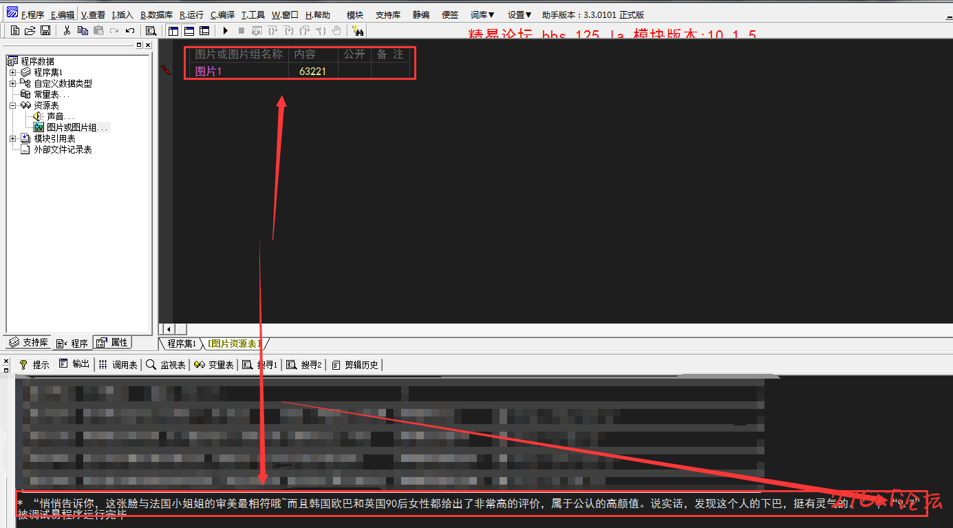Select the 程序数据 root tree item
The image size is (953, 528).
click(x=37, y=61)
